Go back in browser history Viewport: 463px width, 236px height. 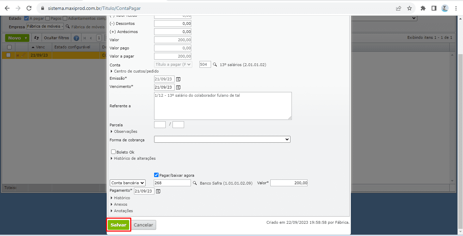[7, 8]
